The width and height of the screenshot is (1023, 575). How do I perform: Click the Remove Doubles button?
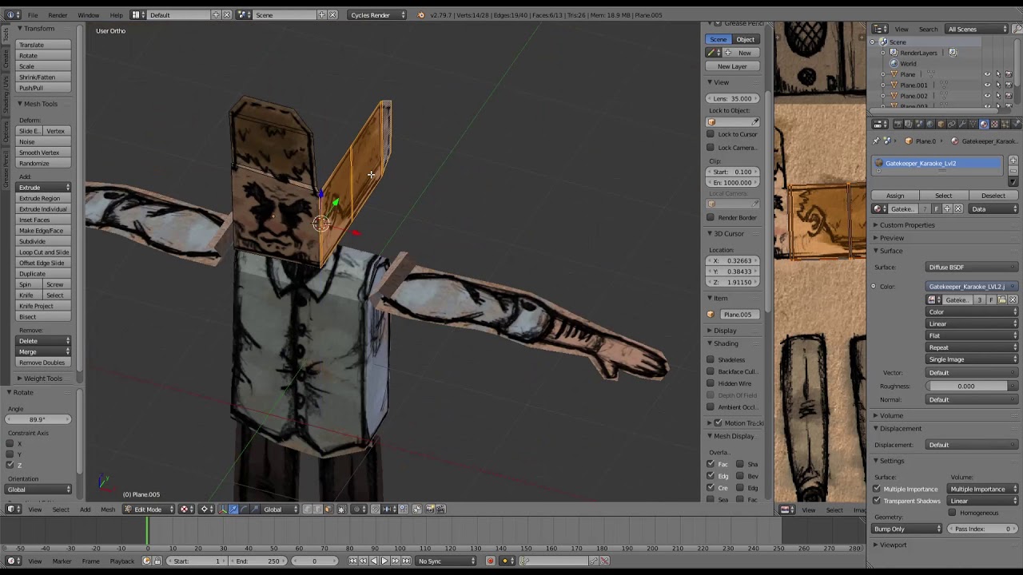pos(42,363)
